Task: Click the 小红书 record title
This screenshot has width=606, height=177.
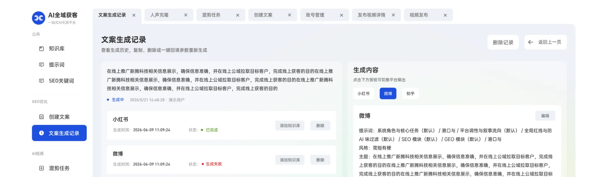Action: (120, 119)
